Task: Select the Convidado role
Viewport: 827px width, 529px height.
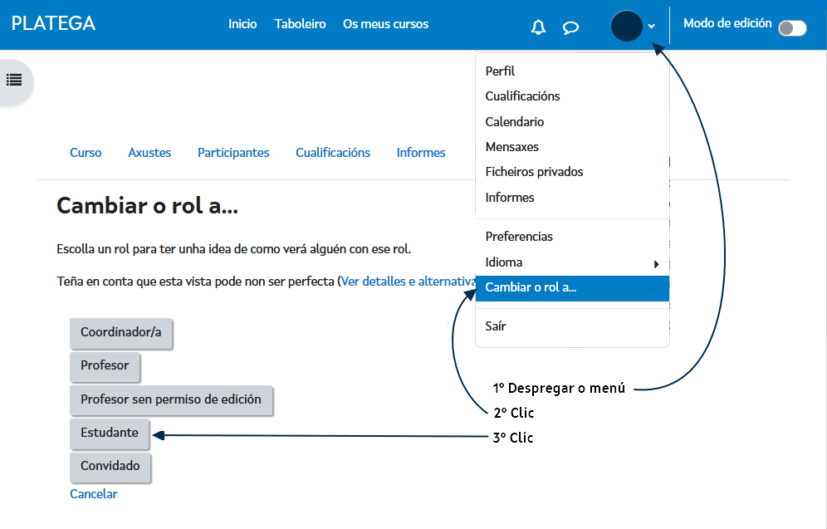Action: 110,467
